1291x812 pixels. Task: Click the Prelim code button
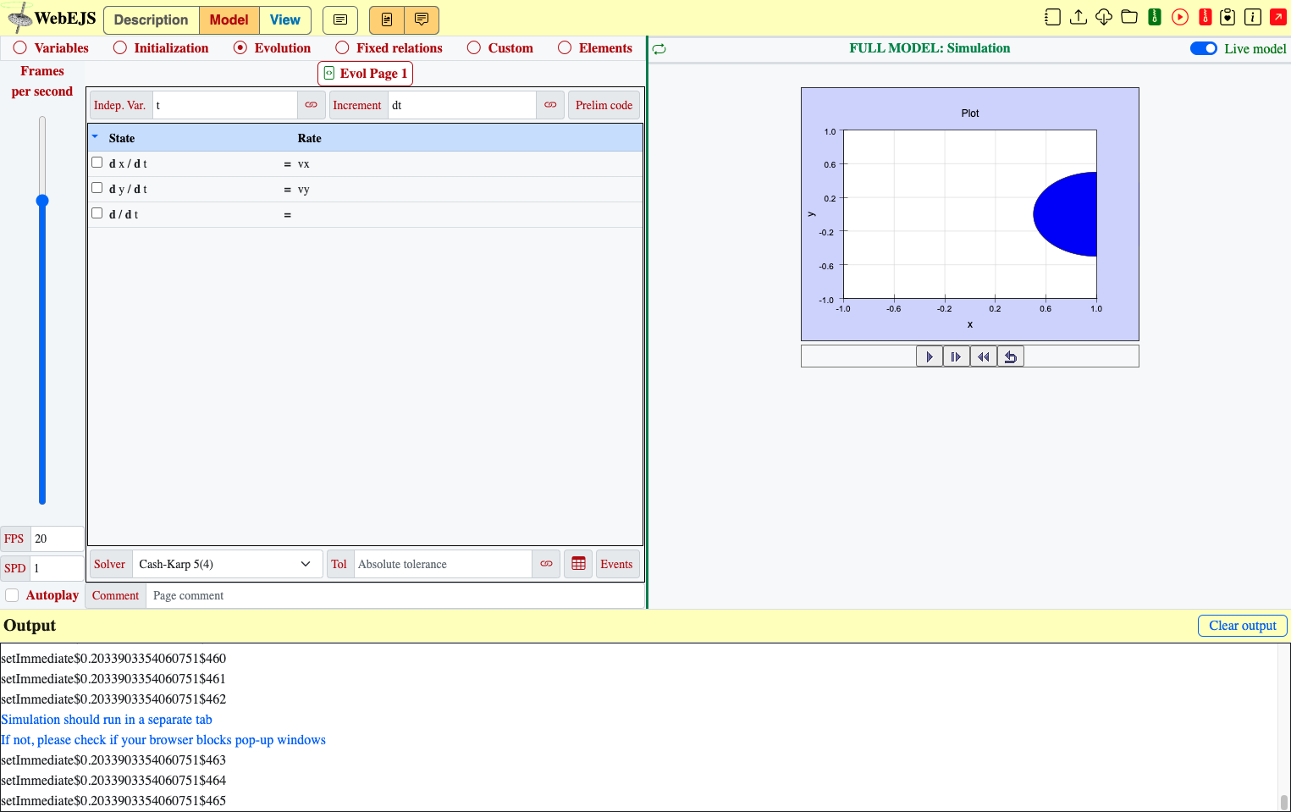tap(604, 105)
